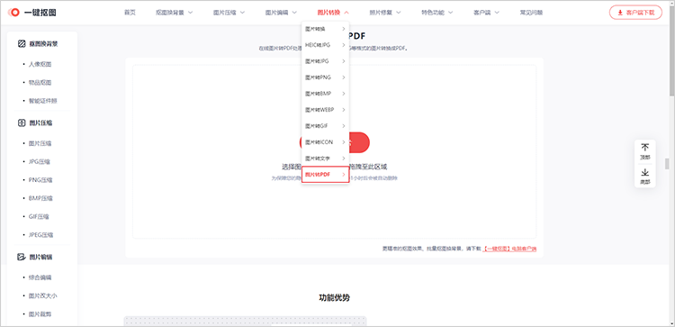Expand the 图片压缩 nav dropdown
This screenshot has height=327, width=675.
click(x=229, y=13)
